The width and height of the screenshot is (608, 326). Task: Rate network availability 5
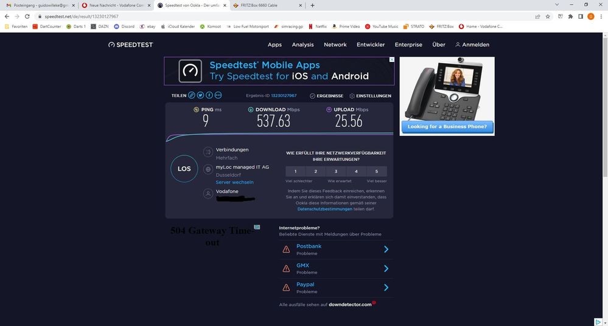[377, 171]
